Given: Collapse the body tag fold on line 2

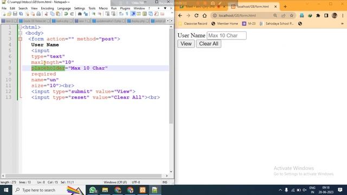Looking at the screenshot, I should tap(20, 33).
